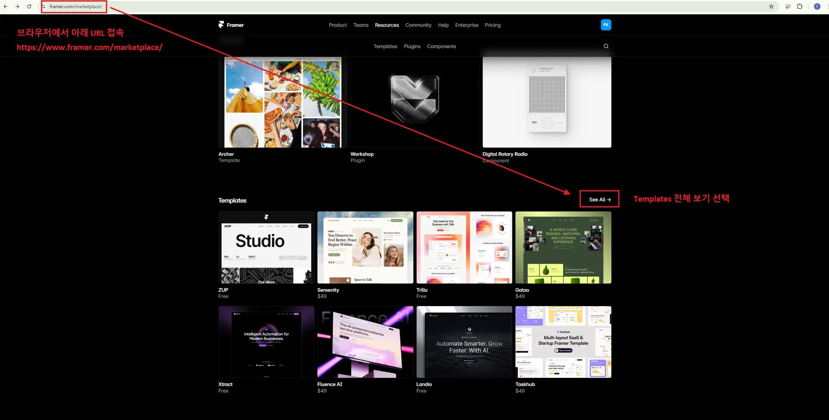The height and width of the screenshot is (420, 829).
Task: Click the Templates section heading
Action: [232, 200]
